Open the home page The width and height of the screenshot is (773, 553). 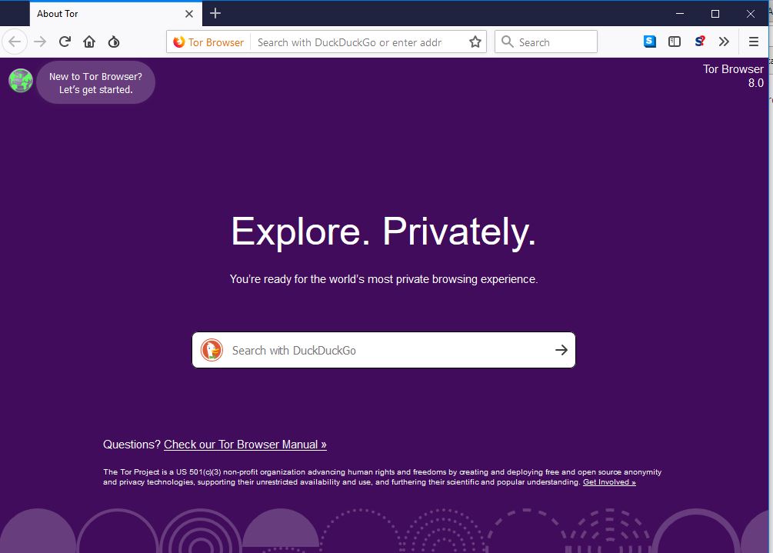coord(89,42)
